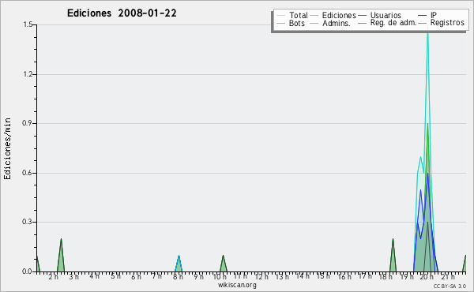Click the '2 h' x-axis label
This screenshot has height=292, width=474.
(x=53, y=277)
